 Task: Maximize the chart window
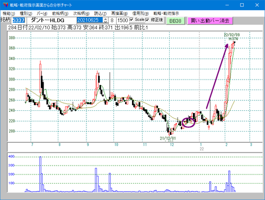point(242,5)
